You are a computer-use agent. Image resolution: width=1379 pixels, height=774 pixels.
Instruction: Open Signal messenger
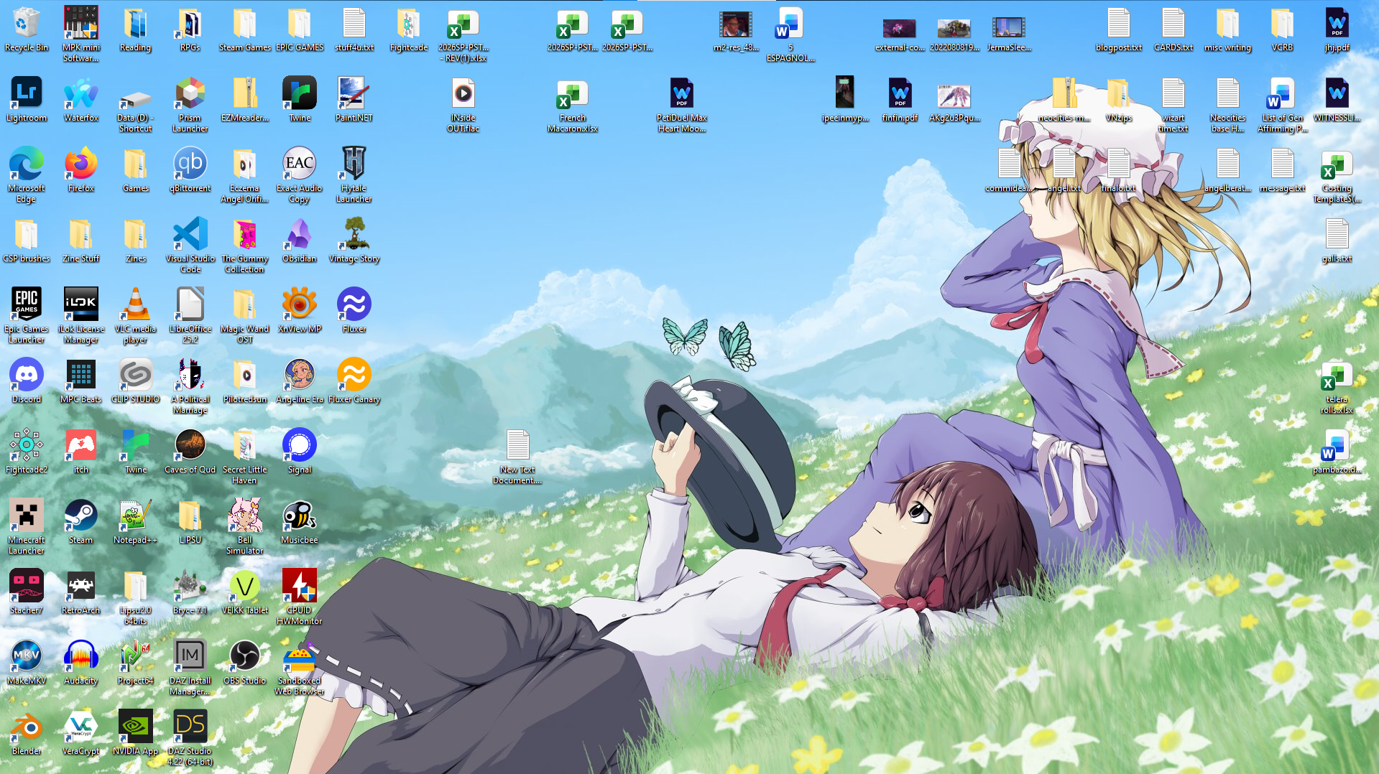[300, 452]
